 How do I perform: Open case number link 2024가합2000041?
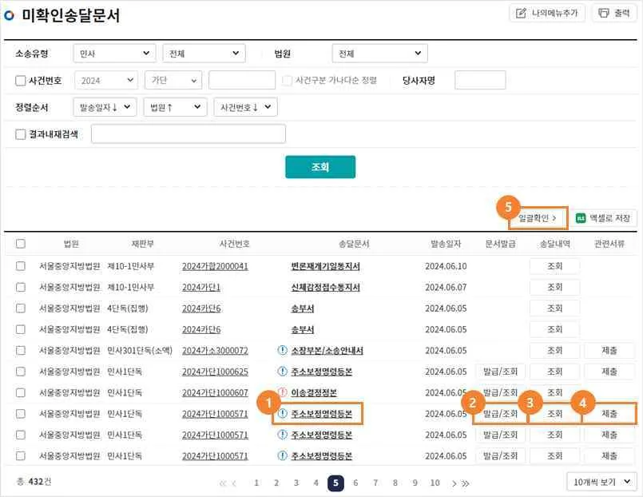coord(216,266)
